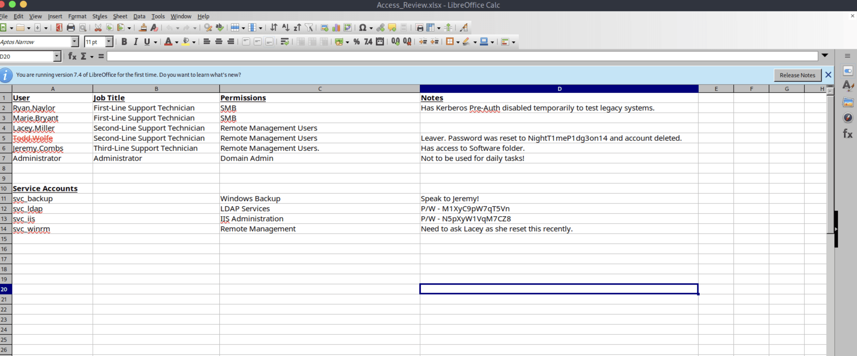
Task: Apply the red font color swatch
Action: [168, 42]
